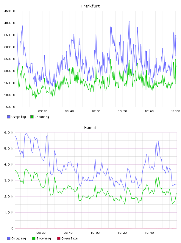181x243 pixels.
Task: Click the Mumbai chart title
Action: coord(90,128)
